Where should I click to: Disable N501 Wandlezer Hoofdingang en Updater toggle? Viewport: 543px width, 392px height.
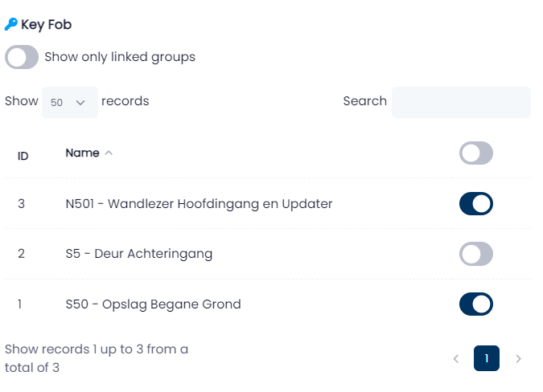[476, 203]
